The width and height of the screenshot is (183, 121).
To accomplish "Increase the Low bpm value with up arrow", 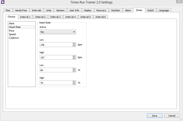I will point(74,44).
